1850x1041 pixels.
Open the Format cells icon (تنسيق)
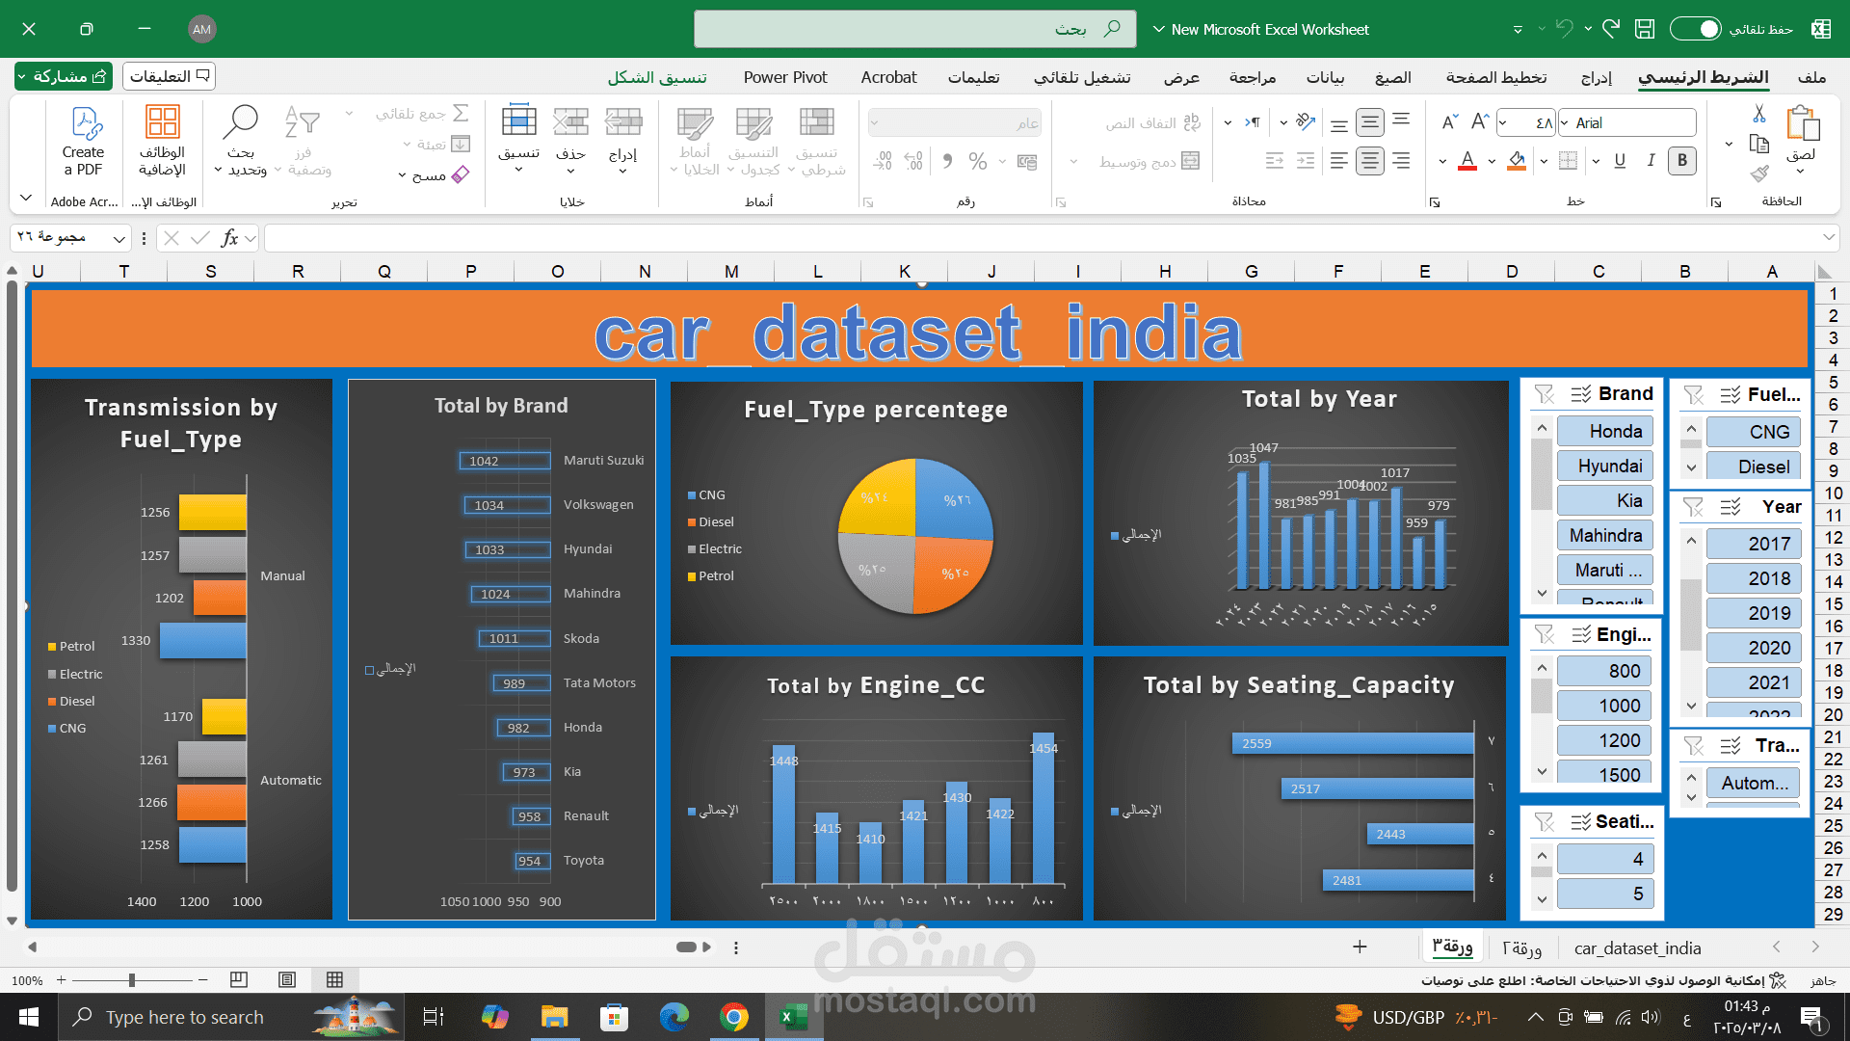click(519, 122)
